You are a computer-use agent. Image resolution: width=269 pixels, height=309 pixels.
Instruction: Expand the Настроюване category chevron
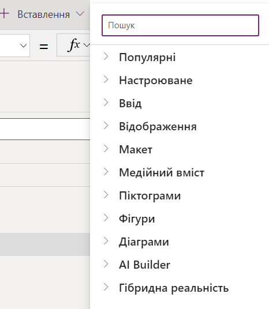(x=106, y=80)
